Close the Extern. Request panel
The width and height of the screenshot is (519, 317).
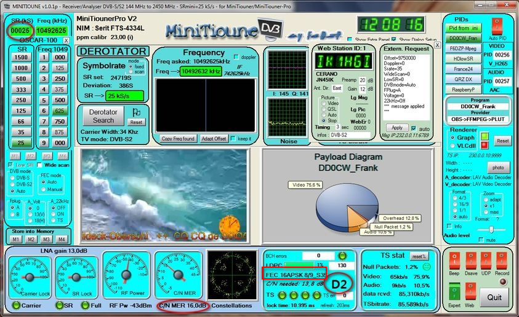pyautogui.click(x=437, y=45)
